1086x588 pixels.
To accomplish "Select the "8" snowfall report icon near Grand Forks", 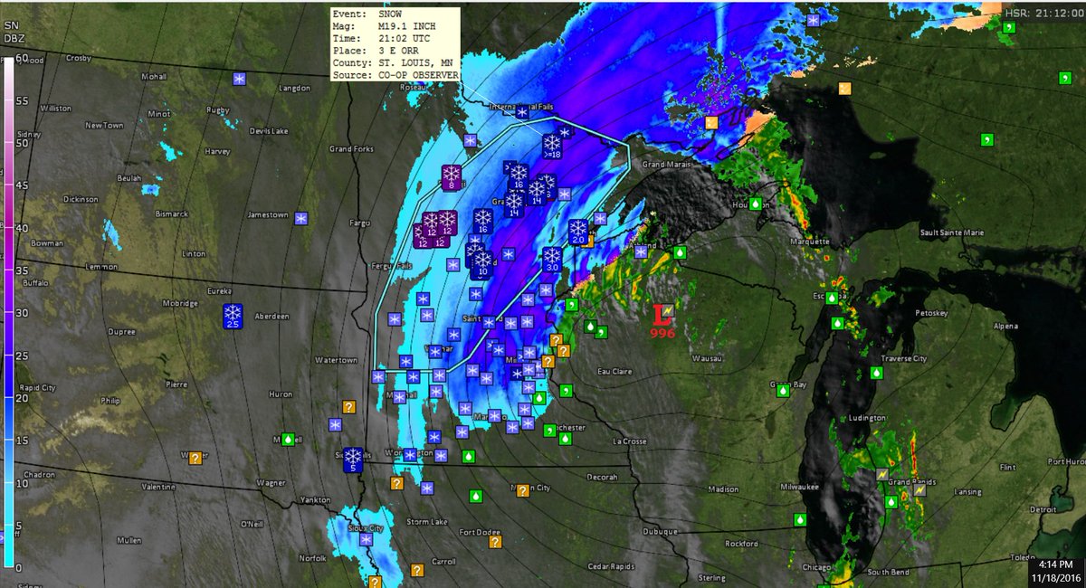I will tap(450, 178).
